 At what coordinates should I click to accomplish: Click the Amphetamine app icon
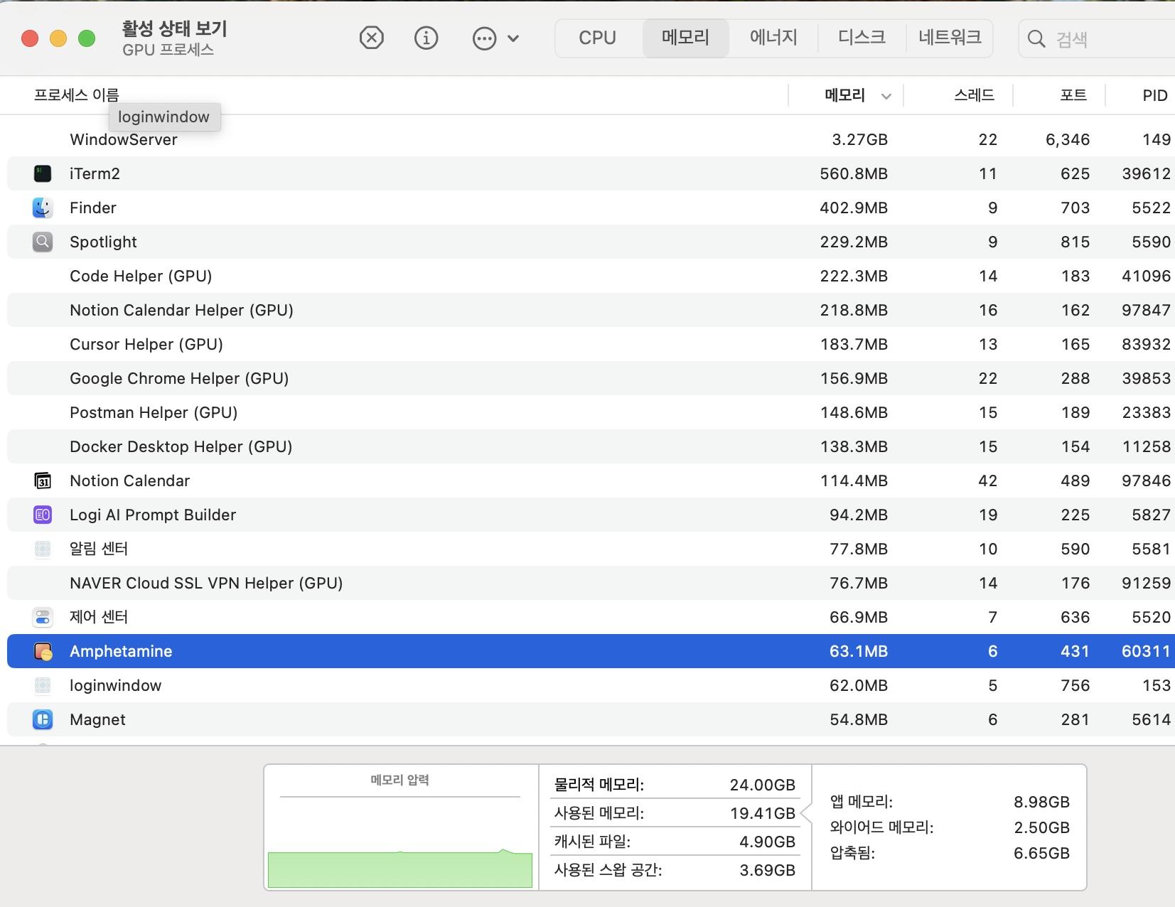43,651
